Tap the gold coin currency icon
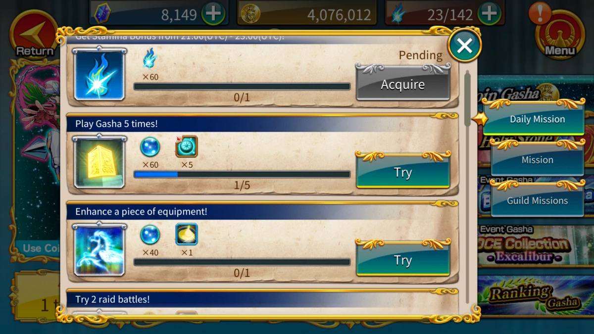This screenshot has height=334, width=594. pos(250,14)
